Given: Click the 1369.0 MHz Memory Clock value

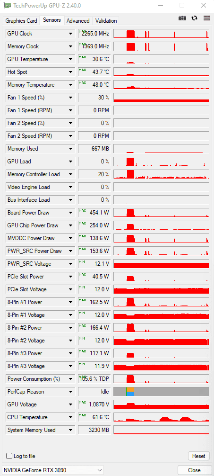Looking at the screenshot, I should pos(94,46).
